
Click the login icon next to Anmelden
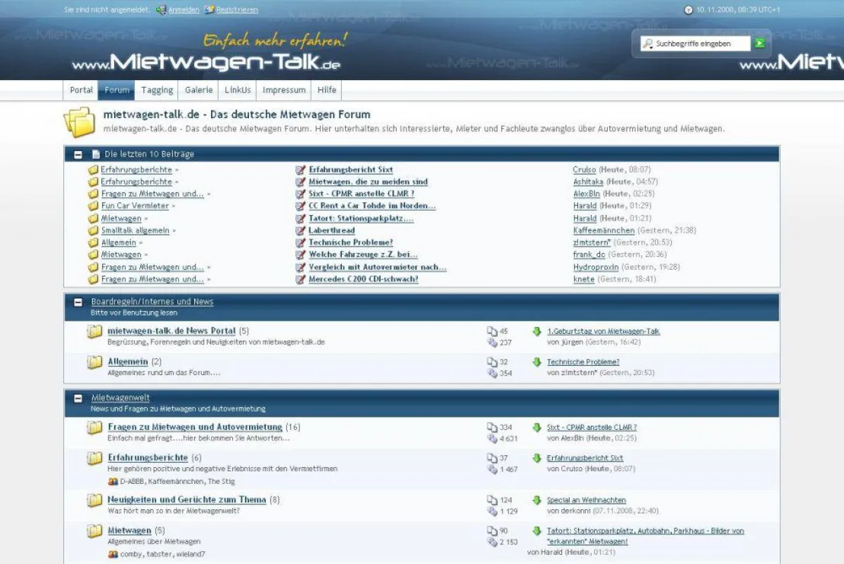161,10
